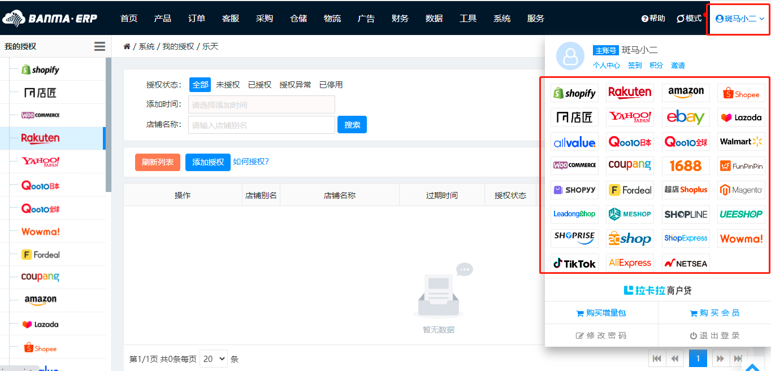
Task: Choose Qoo10全球 in the dropdown grid
Action: pos(686,142)
